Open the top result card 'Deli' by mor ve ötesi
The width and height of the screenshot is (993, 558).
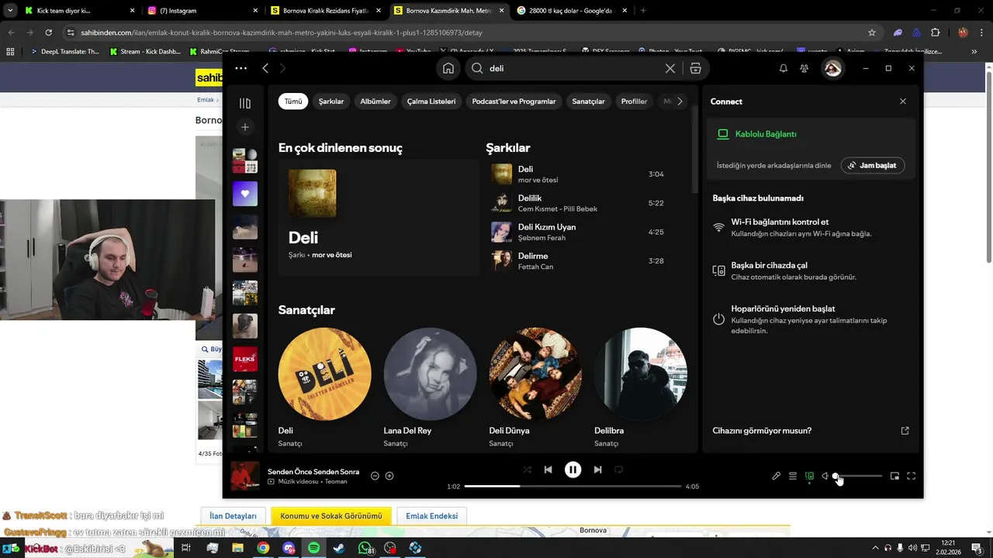tap(379, 217)
